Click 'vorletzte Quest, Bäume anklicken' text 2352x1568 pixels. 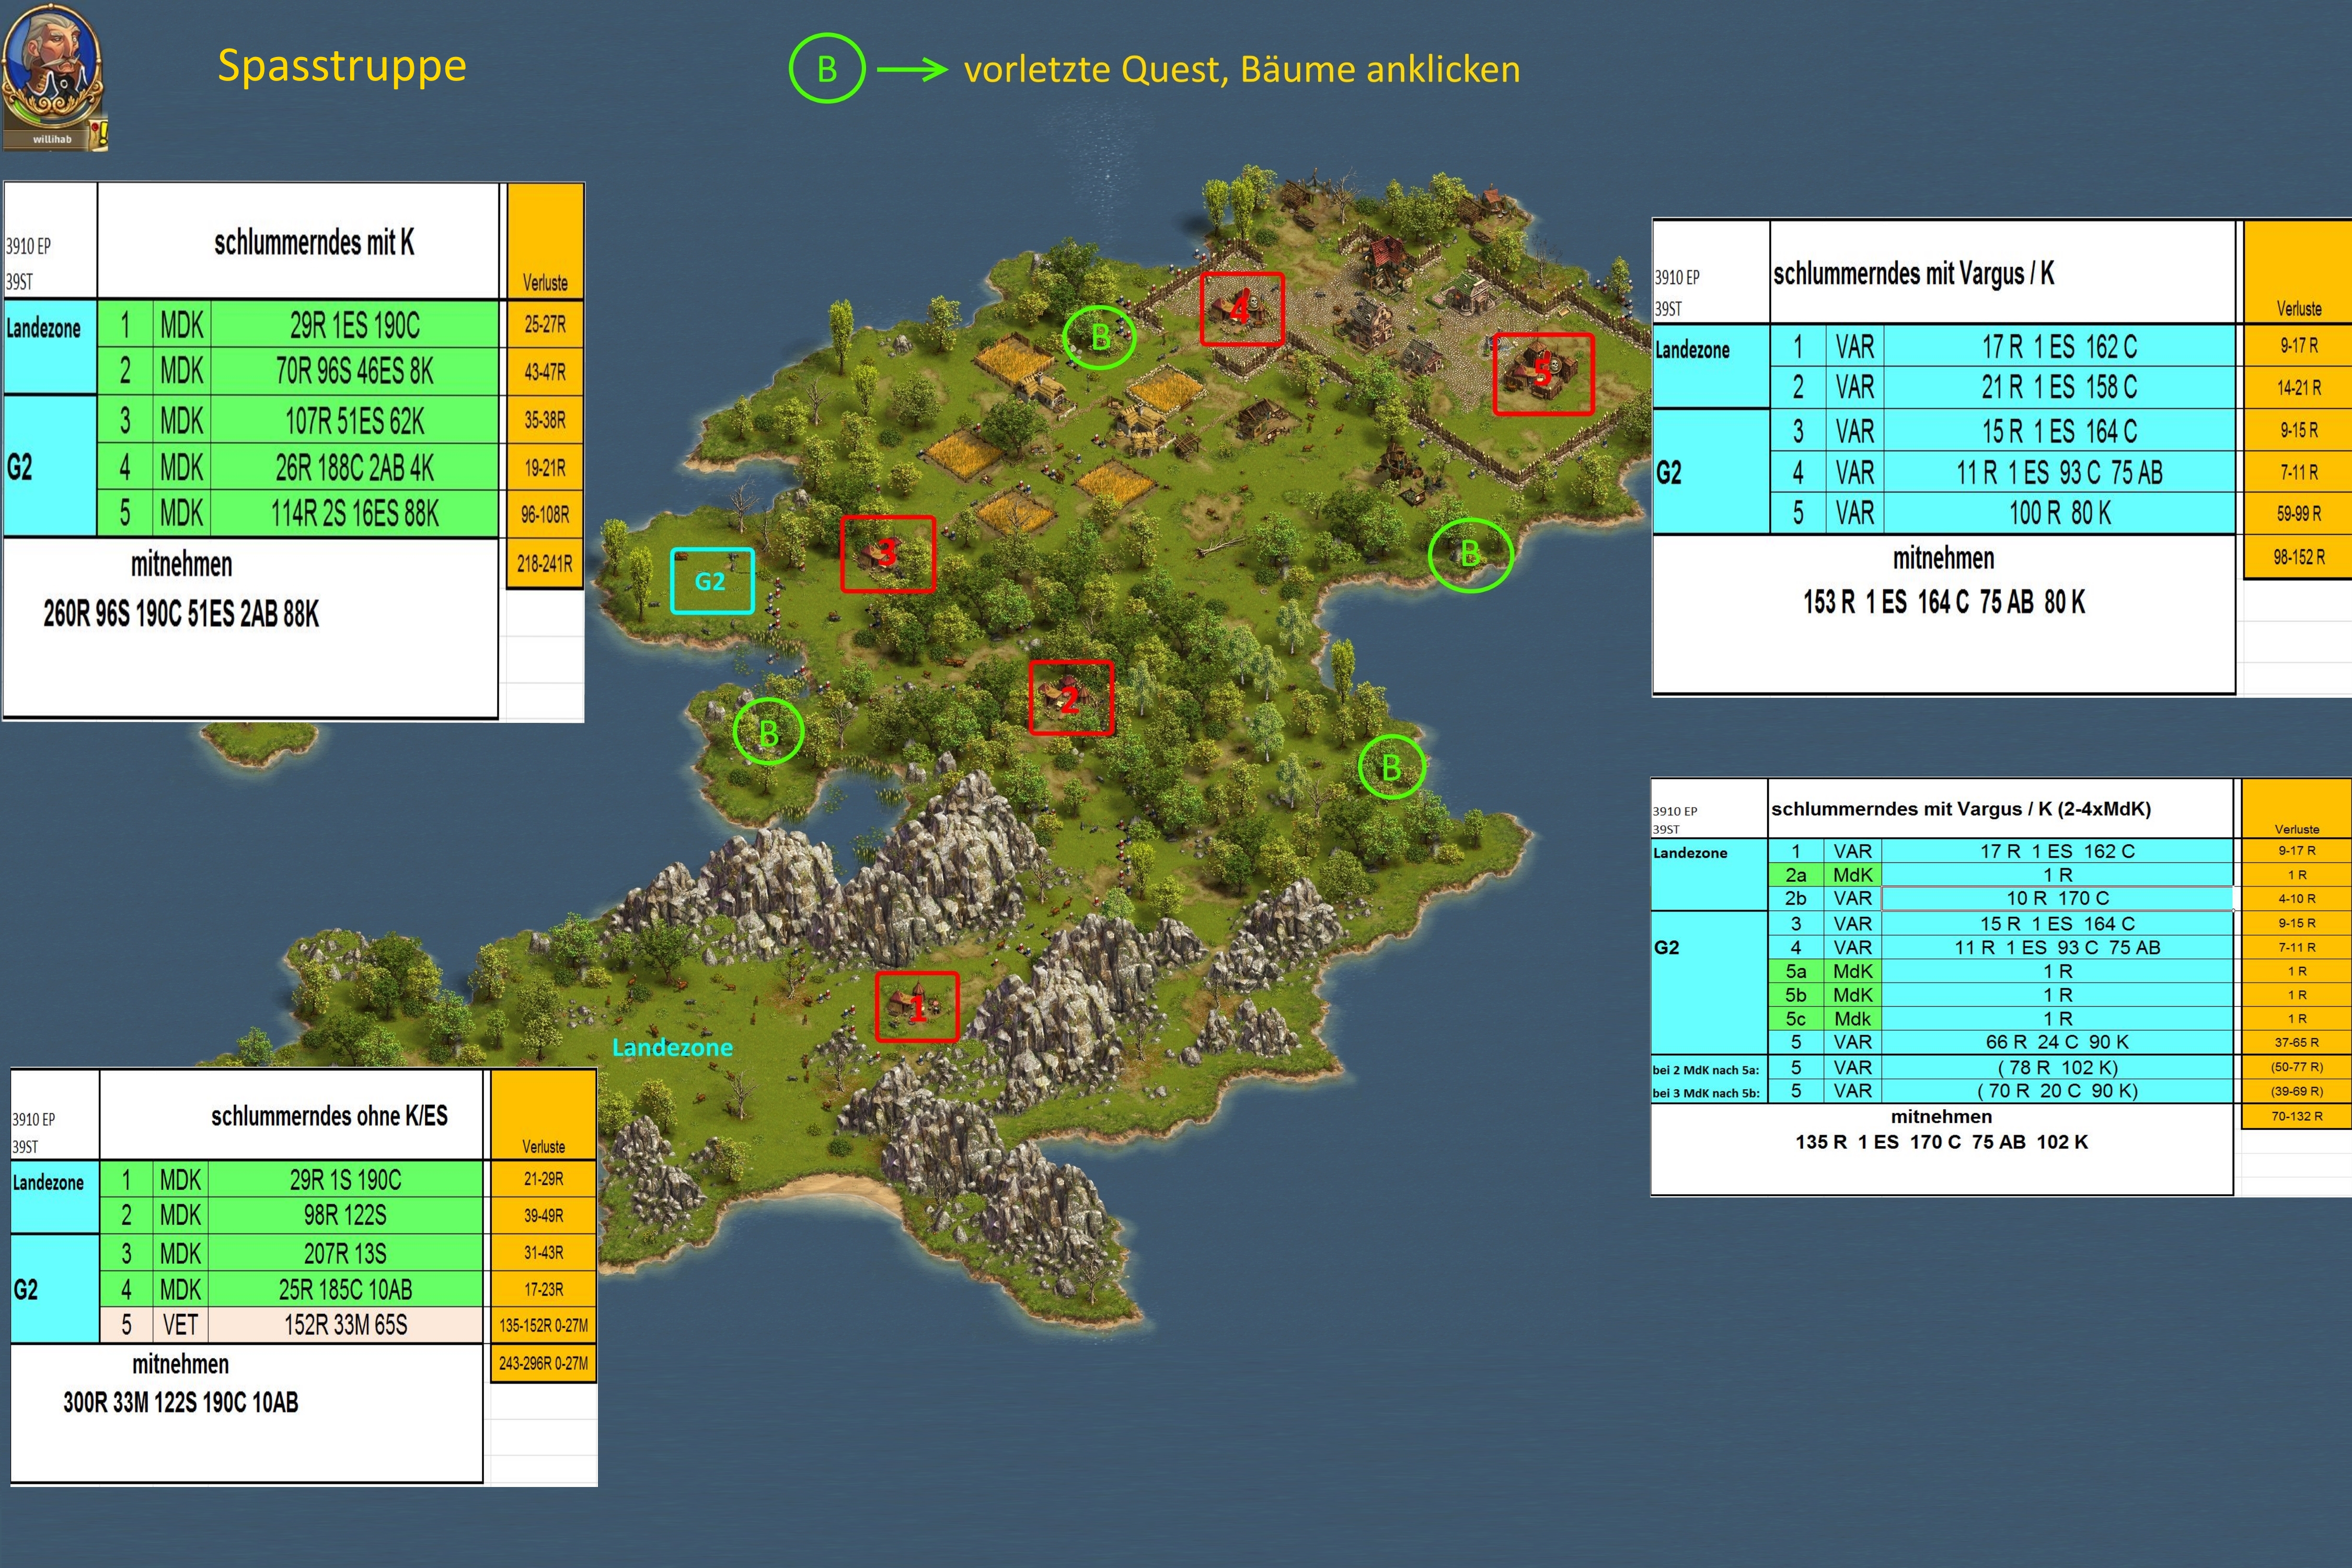[1241, 69]
